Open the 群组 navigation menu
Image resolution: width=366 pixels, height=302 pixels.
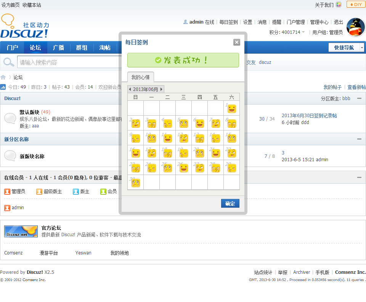pyautogui.click(x=82, y=48)
